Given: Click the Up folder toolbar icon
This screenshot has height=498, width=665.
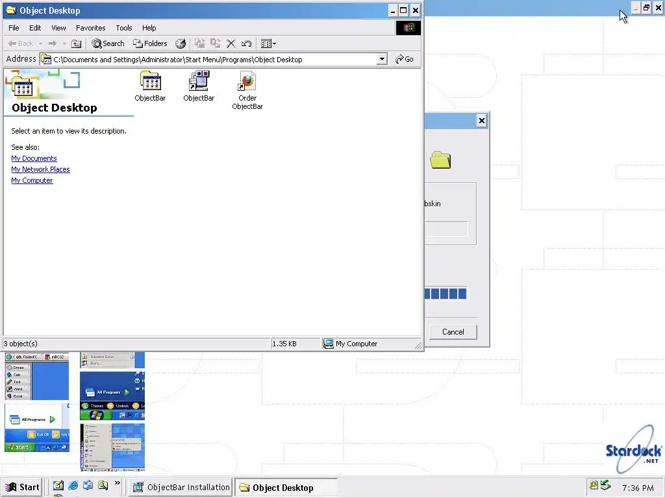Looking at the screenshot, I should (77, 43).
